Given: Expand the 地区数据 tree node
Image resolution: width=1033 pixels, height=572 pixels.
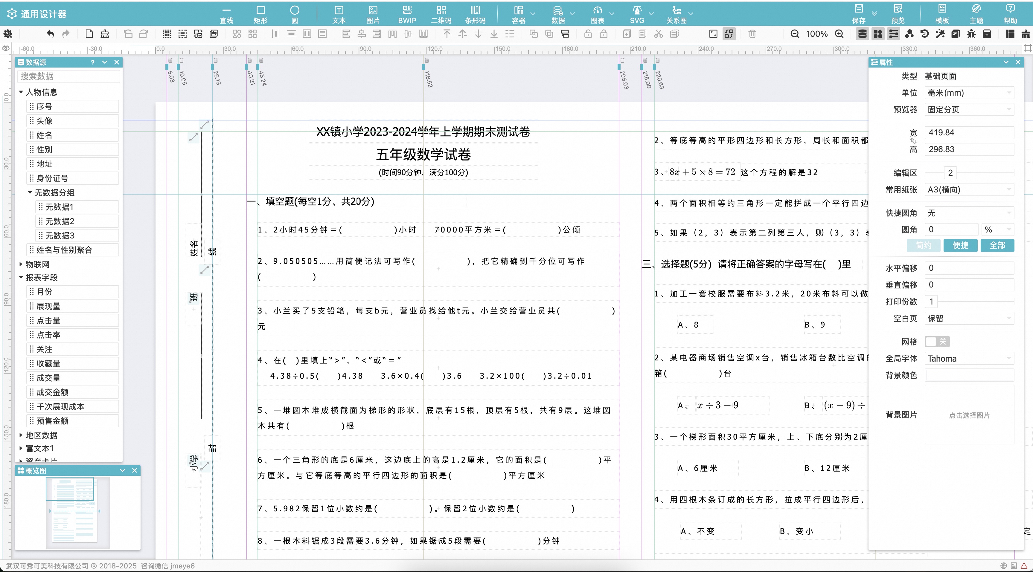Looking at the screenshot, I should pos(21,435).
